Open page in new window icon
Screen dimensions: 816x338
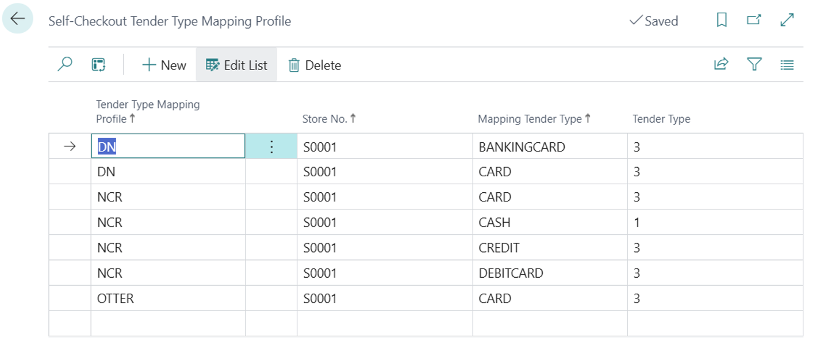click(753, 21)
